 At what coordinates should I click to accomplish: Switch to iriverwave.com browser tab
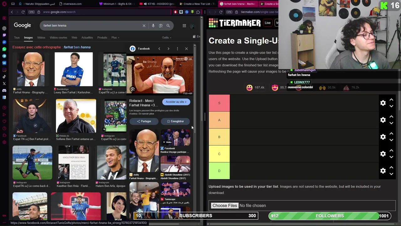point(72,4)
